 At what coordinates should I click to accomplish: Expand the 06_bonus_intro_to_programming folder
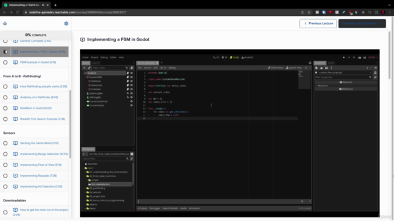pyautogui.click(x=85, y=201)
